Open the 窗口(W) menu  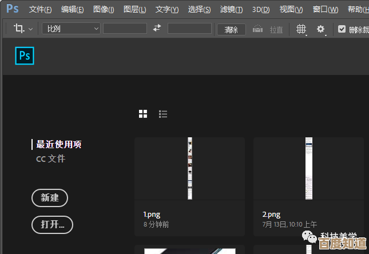326,9
